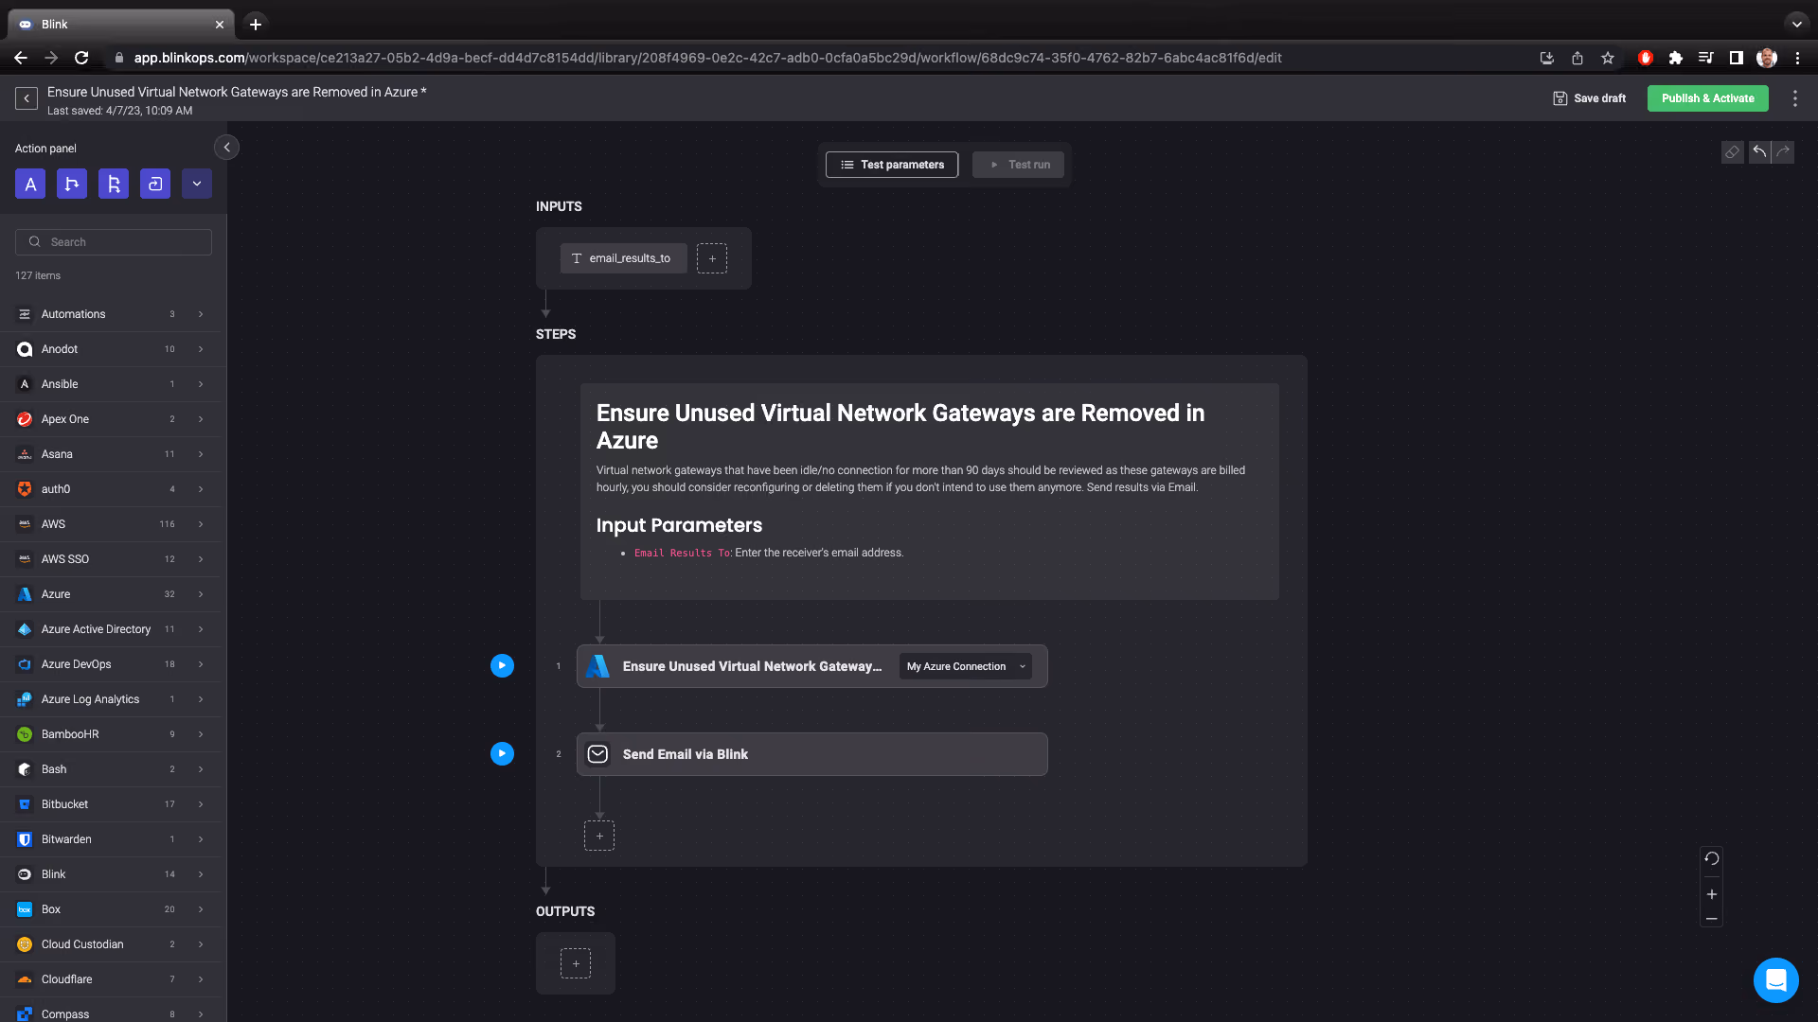Reload the page

(x=81, y=58)
